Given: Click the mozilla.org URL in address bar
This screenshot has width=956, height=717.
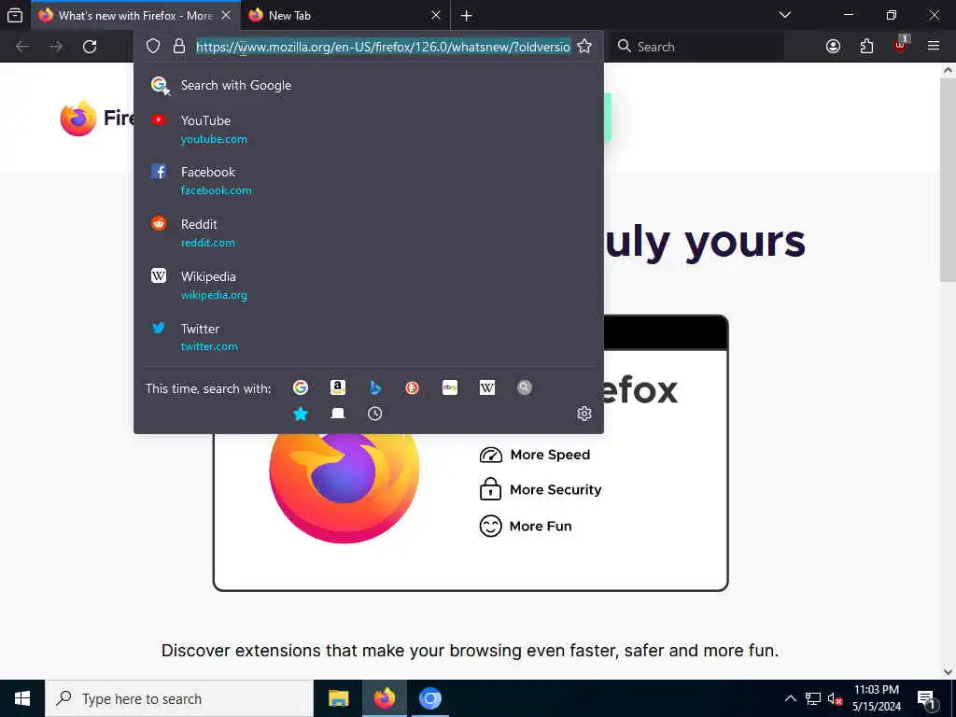Looking at the screenshot, I should click(x=383, y=47).
